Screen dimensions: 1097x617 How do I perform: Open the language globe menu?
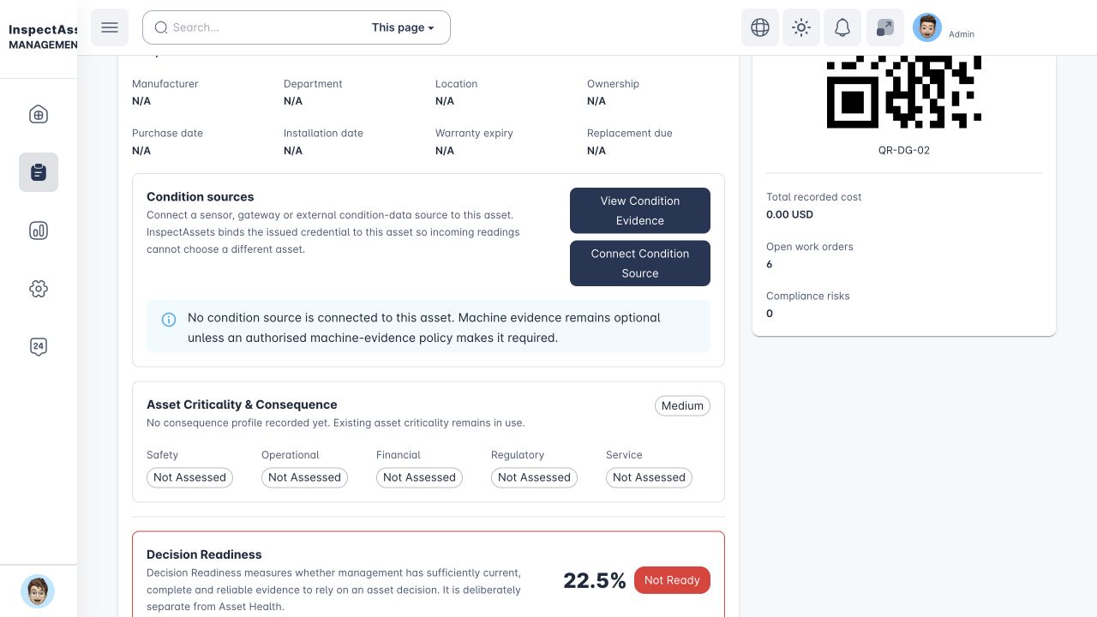pyautogui.click(x=760, y=27)
